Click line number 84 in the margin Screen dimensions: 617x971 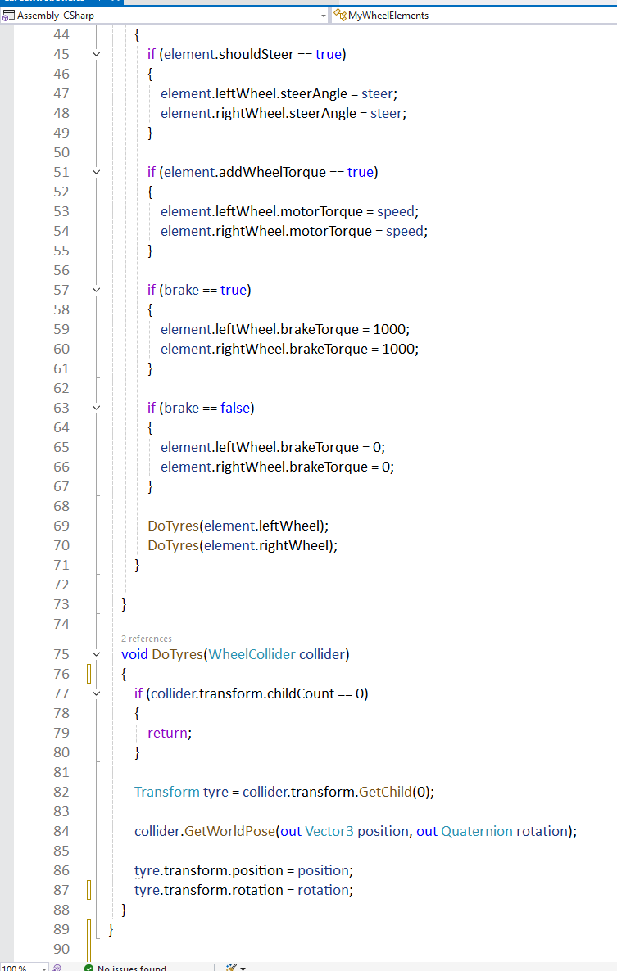[x=61, y=831]
